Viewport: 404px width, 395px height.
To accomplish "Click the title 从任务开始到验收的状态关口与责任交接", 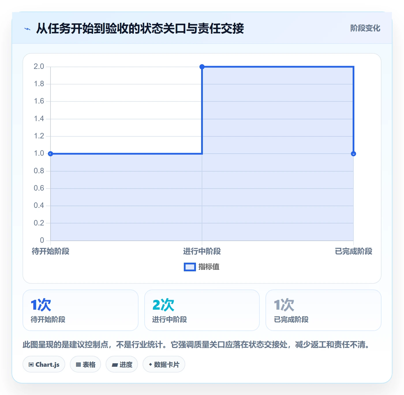I will pyautogui.click(x=140, y=29).
